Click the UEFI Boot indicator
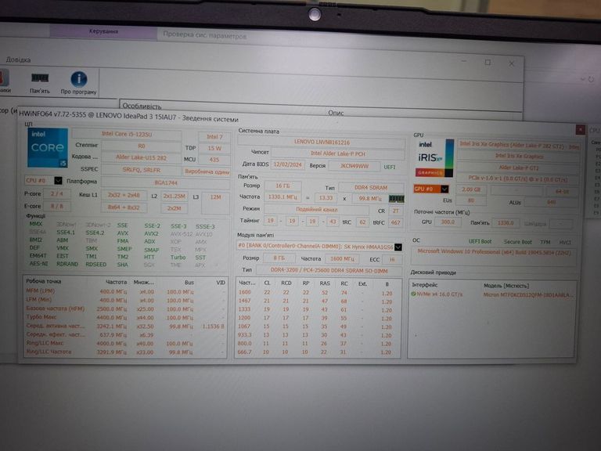This screenshot has height=451, width=601. (480, 241)
